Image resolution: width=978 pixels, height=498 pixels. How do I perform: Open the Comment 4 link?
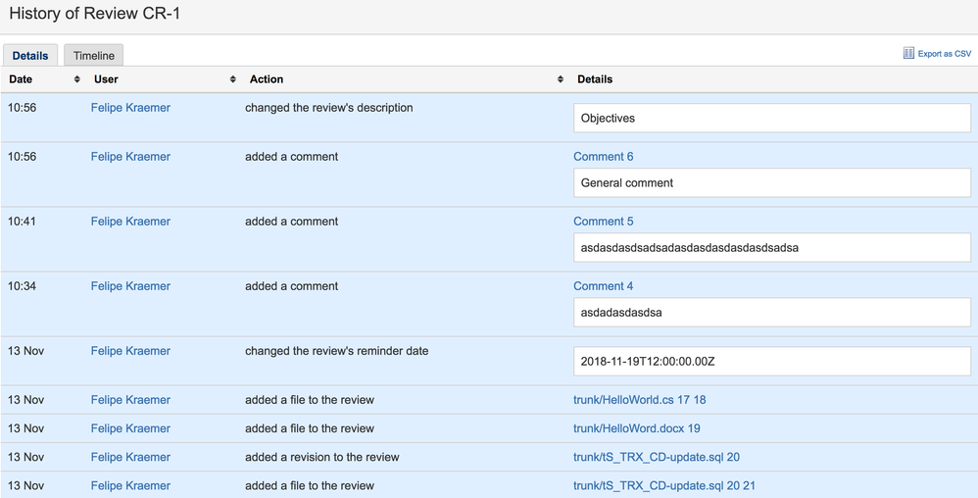click(x=603, y=286)
